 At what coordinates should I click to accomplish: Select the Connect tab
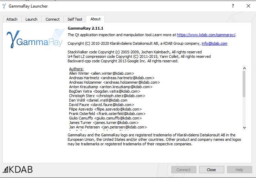[x=52, y=19]
